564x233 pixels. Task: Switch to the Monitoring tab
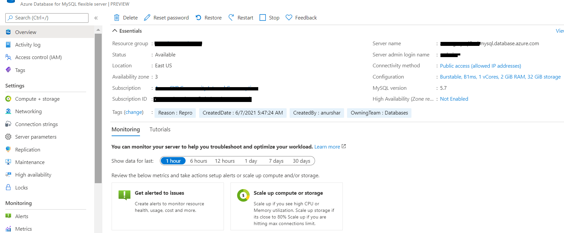[x=126, y=129]
